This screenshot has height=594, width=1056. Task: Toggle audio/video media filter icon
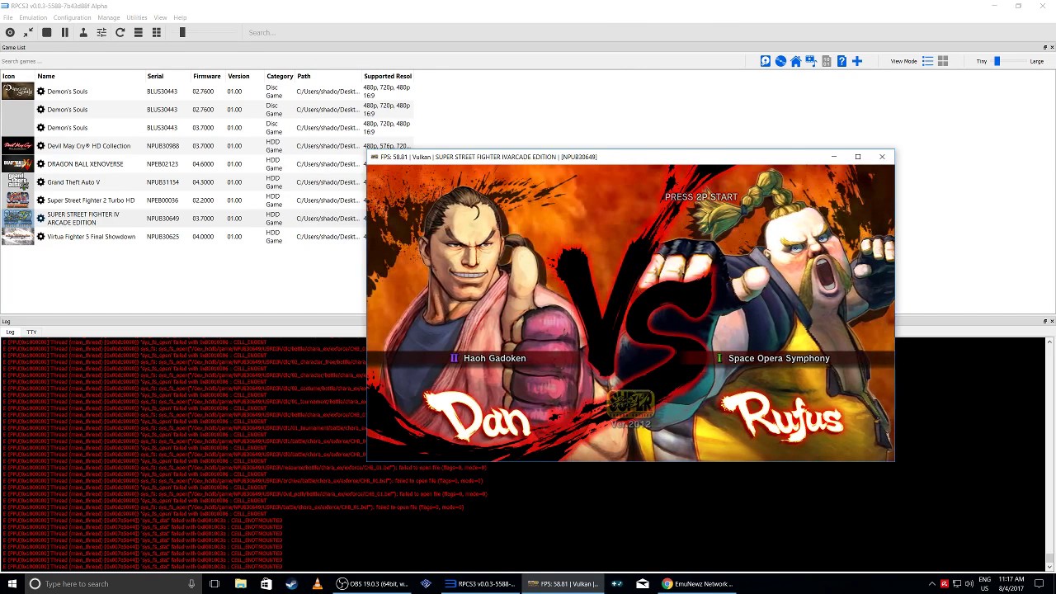(x=811, y=61)
